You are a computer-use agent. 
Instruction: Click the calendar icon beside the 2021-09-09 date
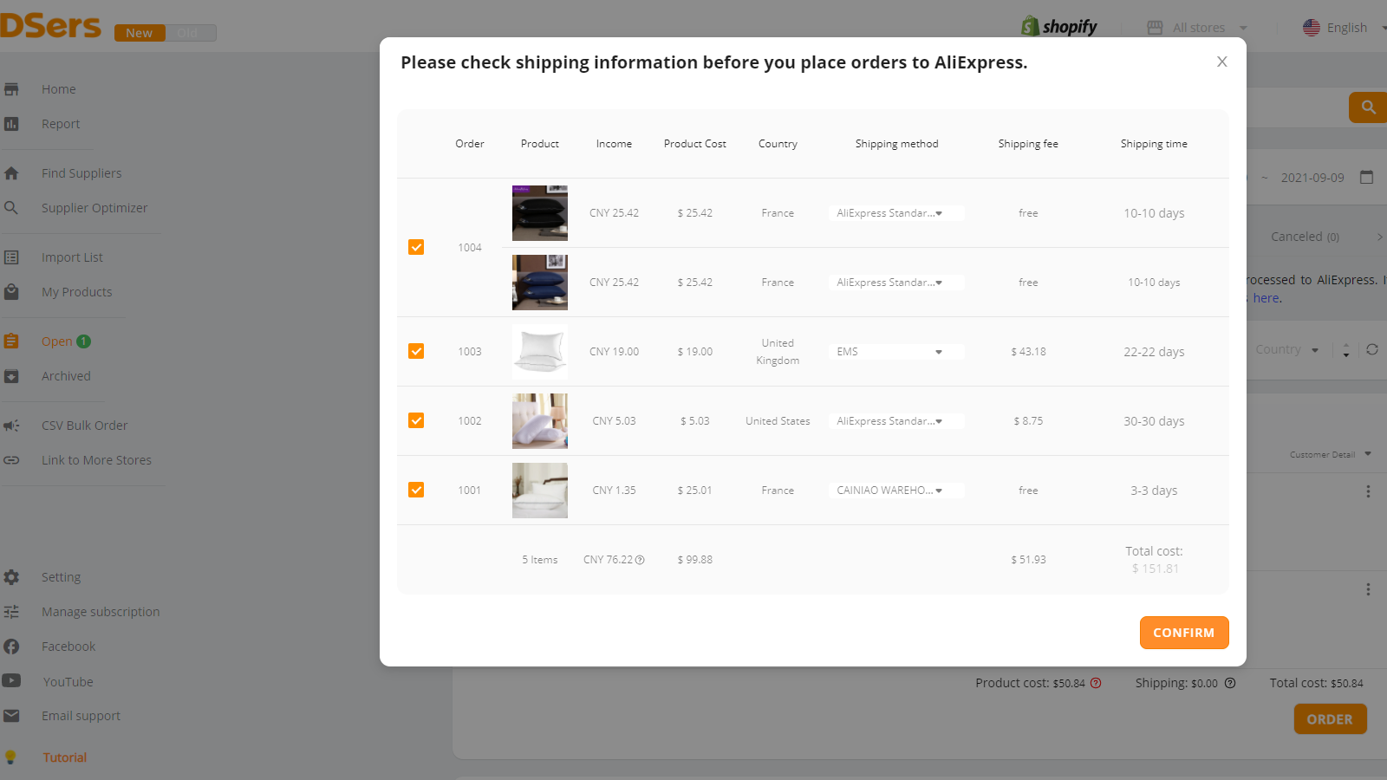(1368, 177)
